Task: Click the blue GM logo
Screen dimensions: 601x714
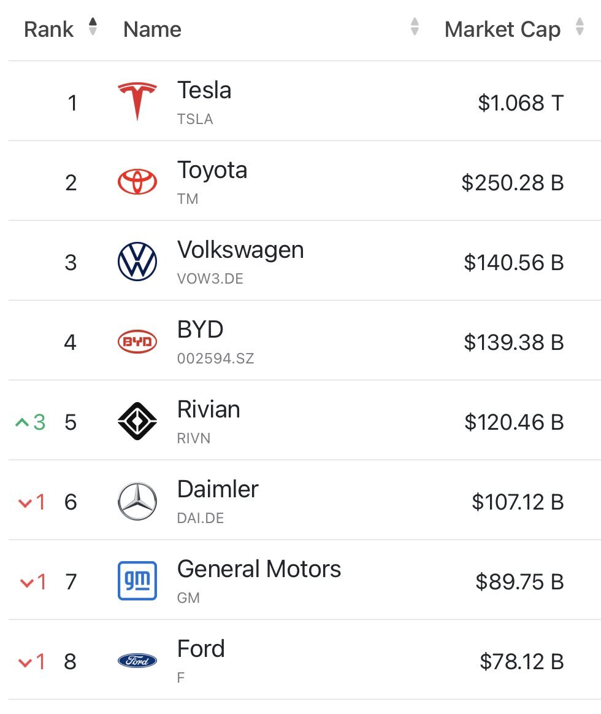Action: click(x=137, y=581)
